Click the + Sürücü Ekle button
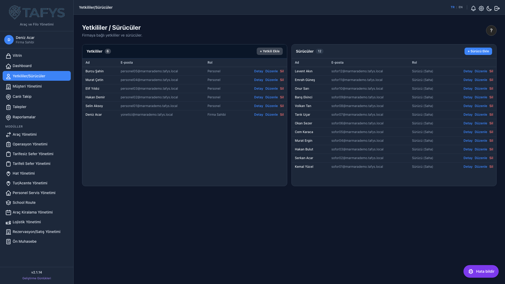The image size is (505, 284). tap(478, 51)
